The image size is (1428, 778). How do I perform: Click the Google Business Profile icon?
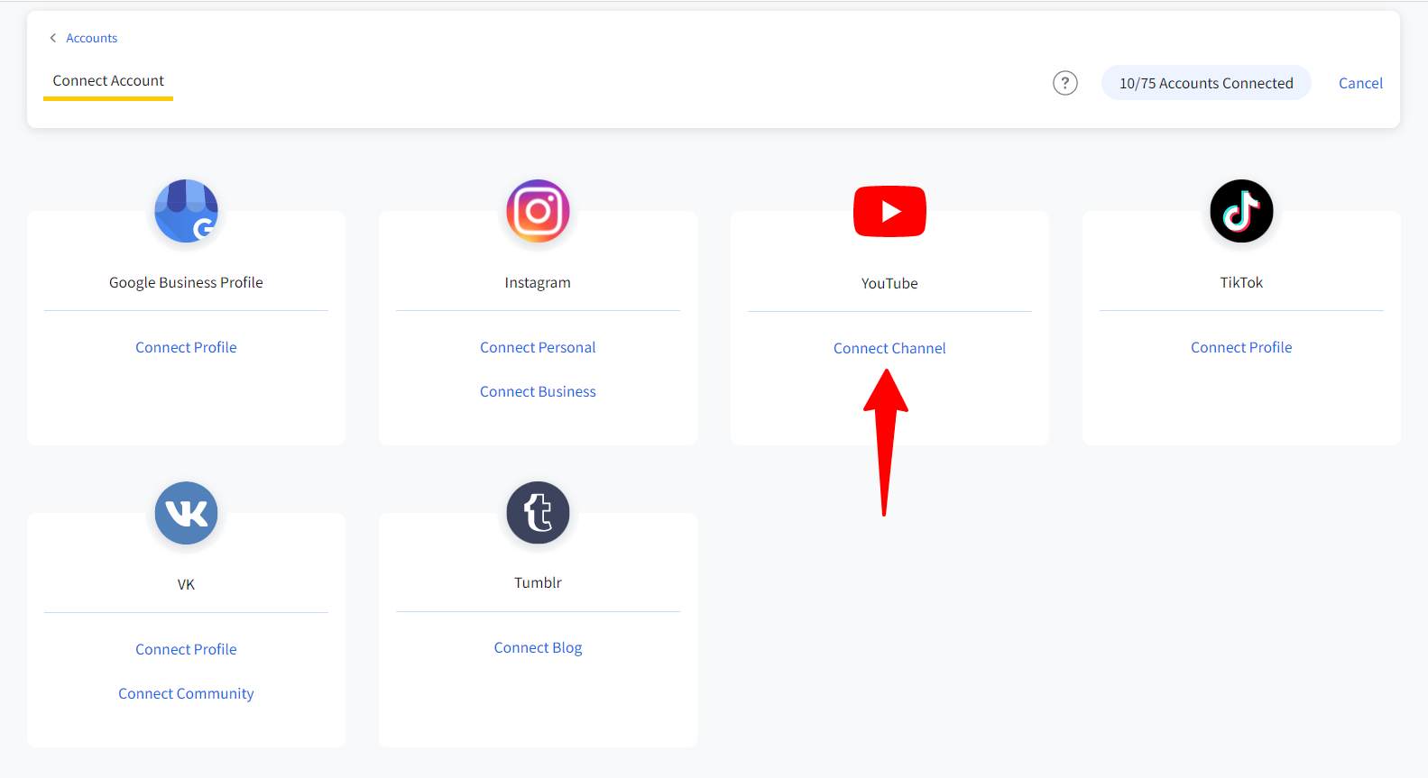pos(187,211)
